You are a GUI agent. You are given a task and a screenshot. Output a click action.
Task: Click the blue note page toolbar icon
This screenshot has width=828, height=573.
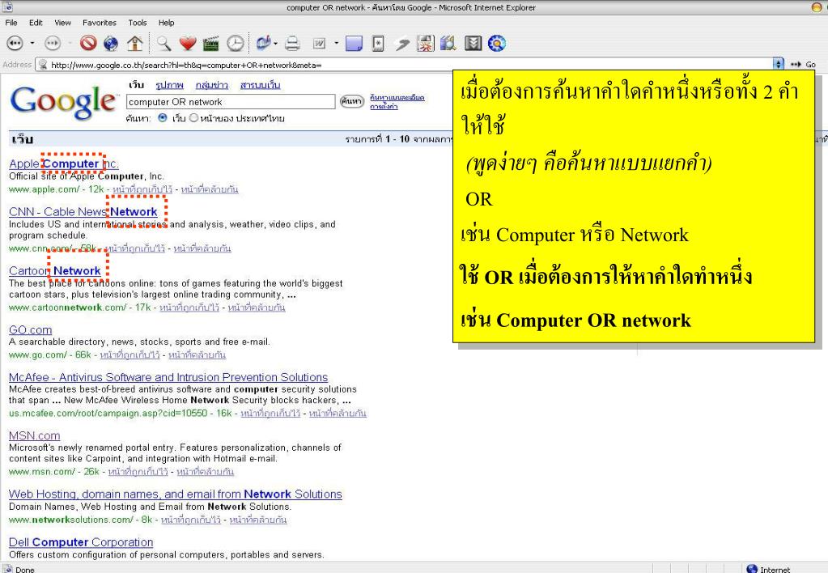[354, 44]
